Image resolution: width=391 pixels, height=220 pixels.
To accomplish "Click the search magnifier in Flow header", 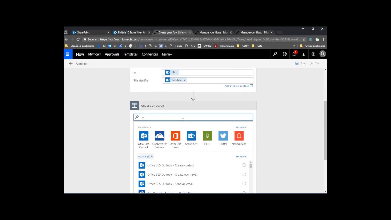I will click(x=275, y=54).
